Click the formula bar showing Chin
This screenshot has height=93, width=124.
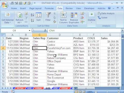pos(84,30)
